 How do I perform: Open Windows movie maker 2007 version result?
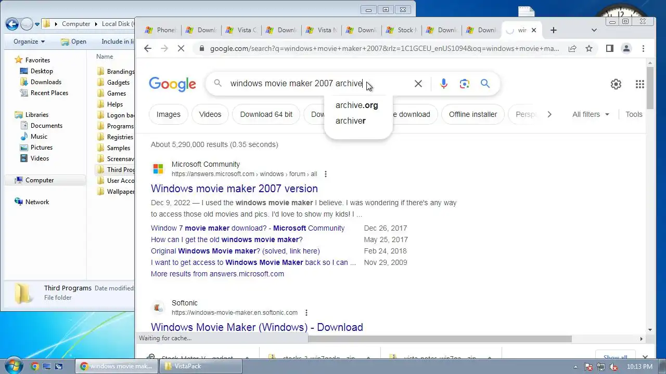click(234, 189)
